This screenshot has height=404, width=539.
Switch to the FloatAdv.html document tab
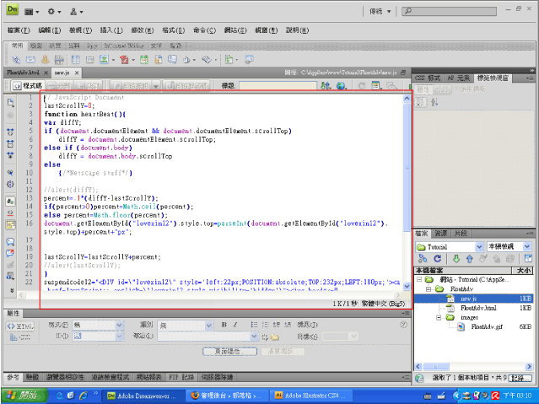point(24,73)
